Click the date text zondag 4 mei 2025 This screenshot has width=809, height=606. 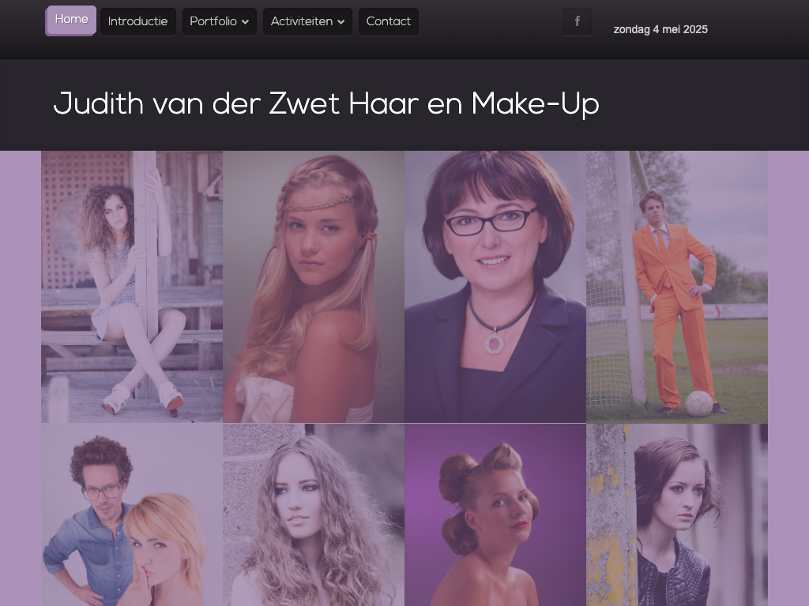tap(660, 30)
